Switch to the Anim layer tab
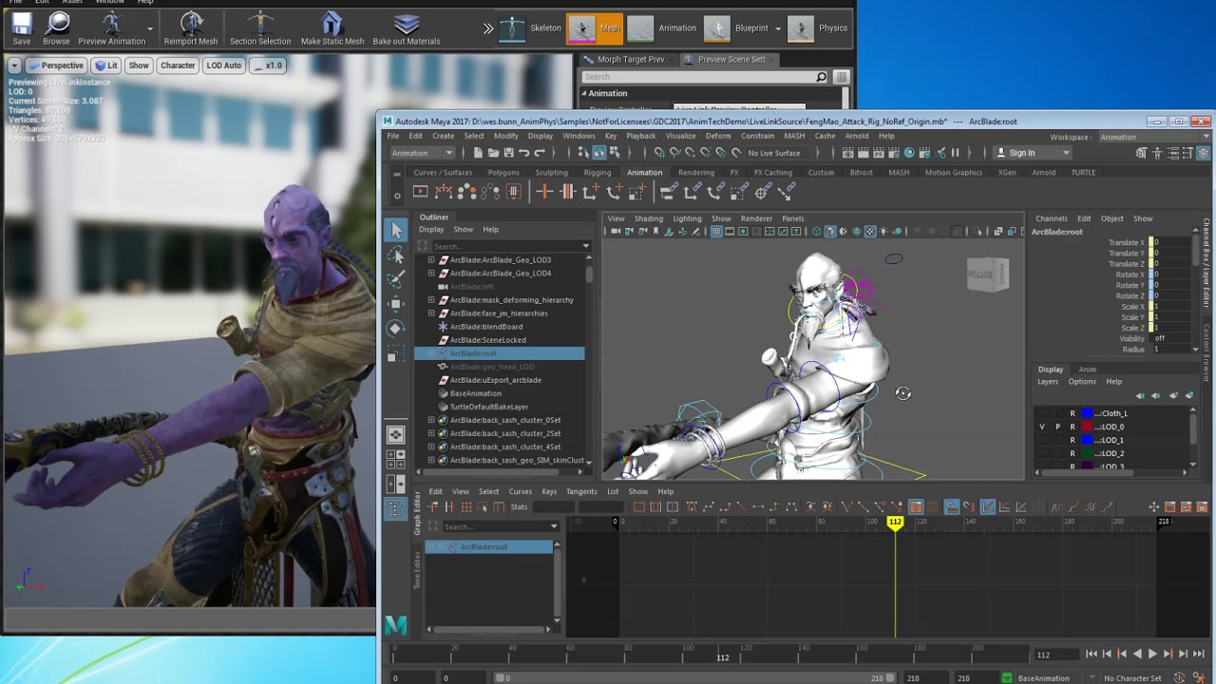 [x=1088, y=370]
